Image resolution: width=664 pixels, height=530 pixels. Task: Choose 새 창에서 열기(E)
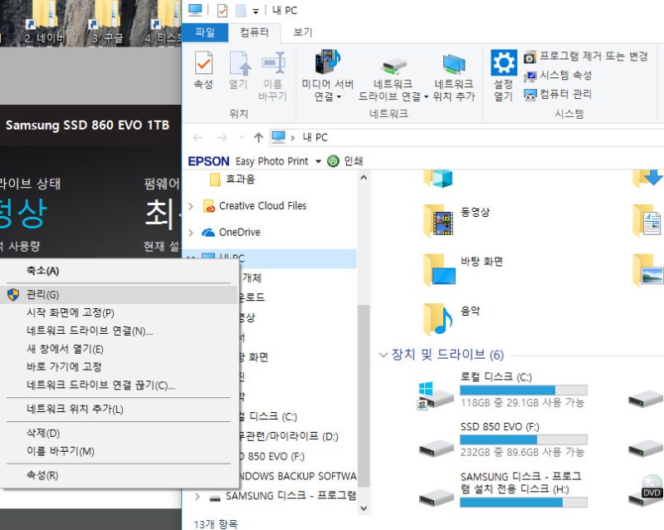119,349
